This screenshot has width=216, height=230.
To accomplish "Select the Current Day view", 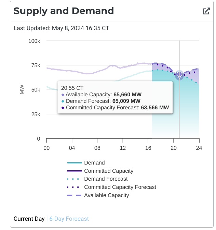I will pyautogui.click(x=29, y=219).
